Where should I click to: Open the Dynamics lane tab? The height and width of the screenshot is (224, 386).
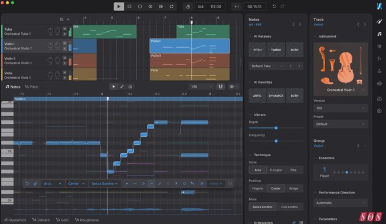(15, 220)
